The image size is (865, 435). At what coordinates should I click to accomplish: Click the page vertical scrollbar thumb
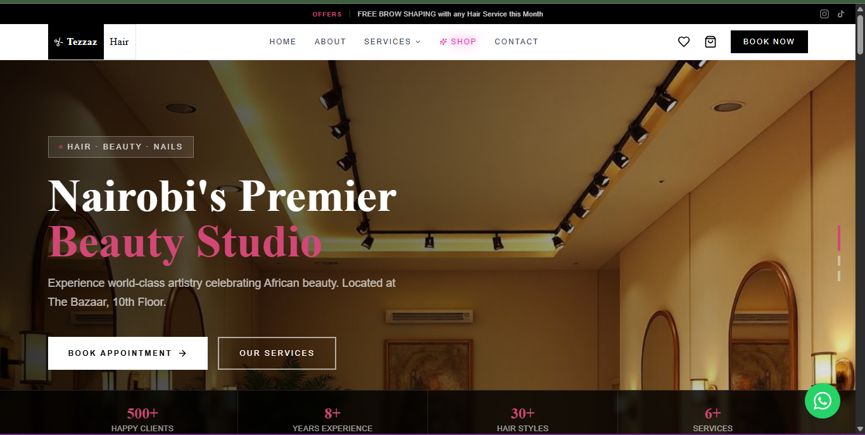[860, 34]
